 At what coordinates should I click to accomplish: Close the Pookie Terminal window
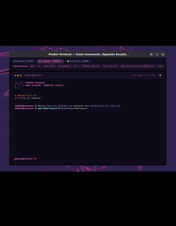(x=163, y=54)
